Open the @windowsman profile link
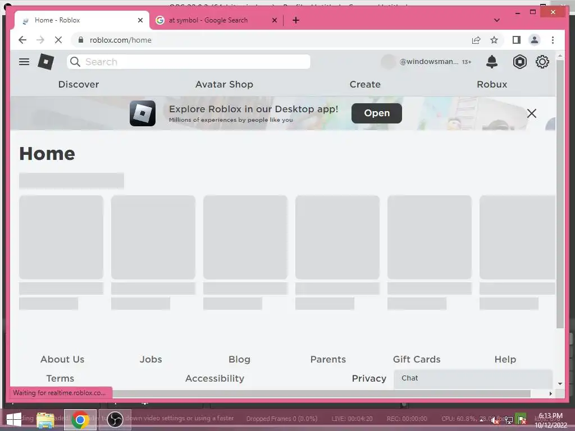Image resolution: width=575 pixels, height=431 pixels. point(428,62)
